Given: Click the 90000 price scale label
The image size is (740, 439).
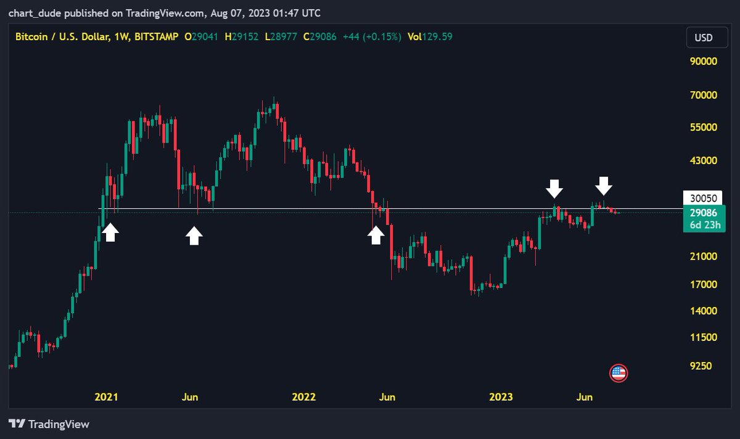Looking at the screenshot, I should (x=704, y=62).
